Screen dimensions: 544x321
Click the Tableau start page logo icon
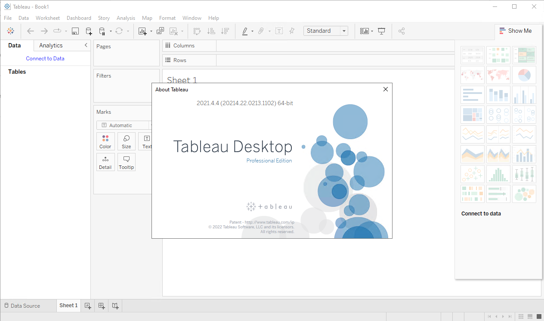point(11,31)
